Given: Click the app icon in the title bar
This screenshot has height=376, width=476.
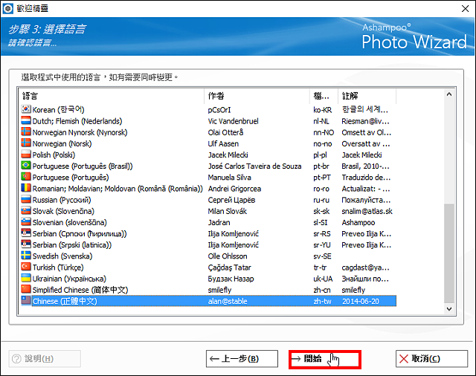Looking at the screenshot, I should tap(7, 8).
